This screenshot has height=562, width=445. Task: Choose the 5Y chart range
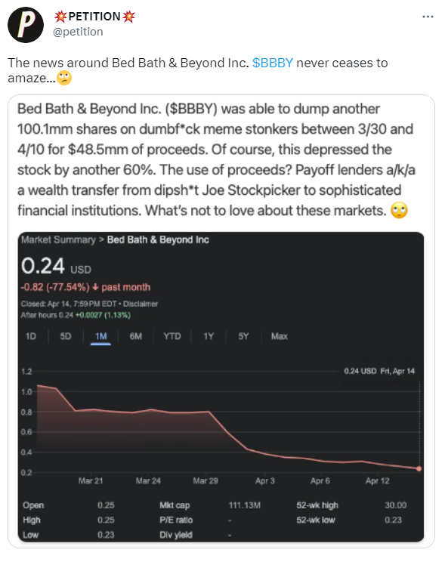click(243, 336)
